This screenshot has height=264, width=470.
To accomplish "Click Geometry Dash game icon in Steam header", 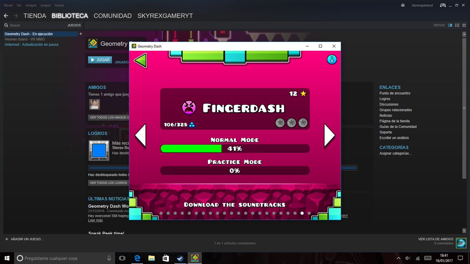I will (93, 43).
